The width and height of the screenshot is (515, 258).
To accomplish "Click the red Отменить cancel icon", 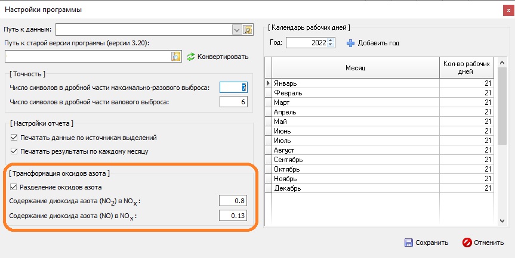I will 467,243.
